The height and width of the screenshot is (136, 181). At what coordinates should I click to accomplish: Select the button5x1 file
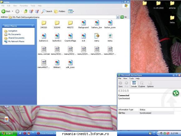pyautogui.click(x=57, y=37)
